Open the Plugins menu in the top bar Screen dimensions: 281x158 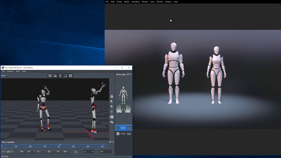pyautogui.click(x=168, y=2)
